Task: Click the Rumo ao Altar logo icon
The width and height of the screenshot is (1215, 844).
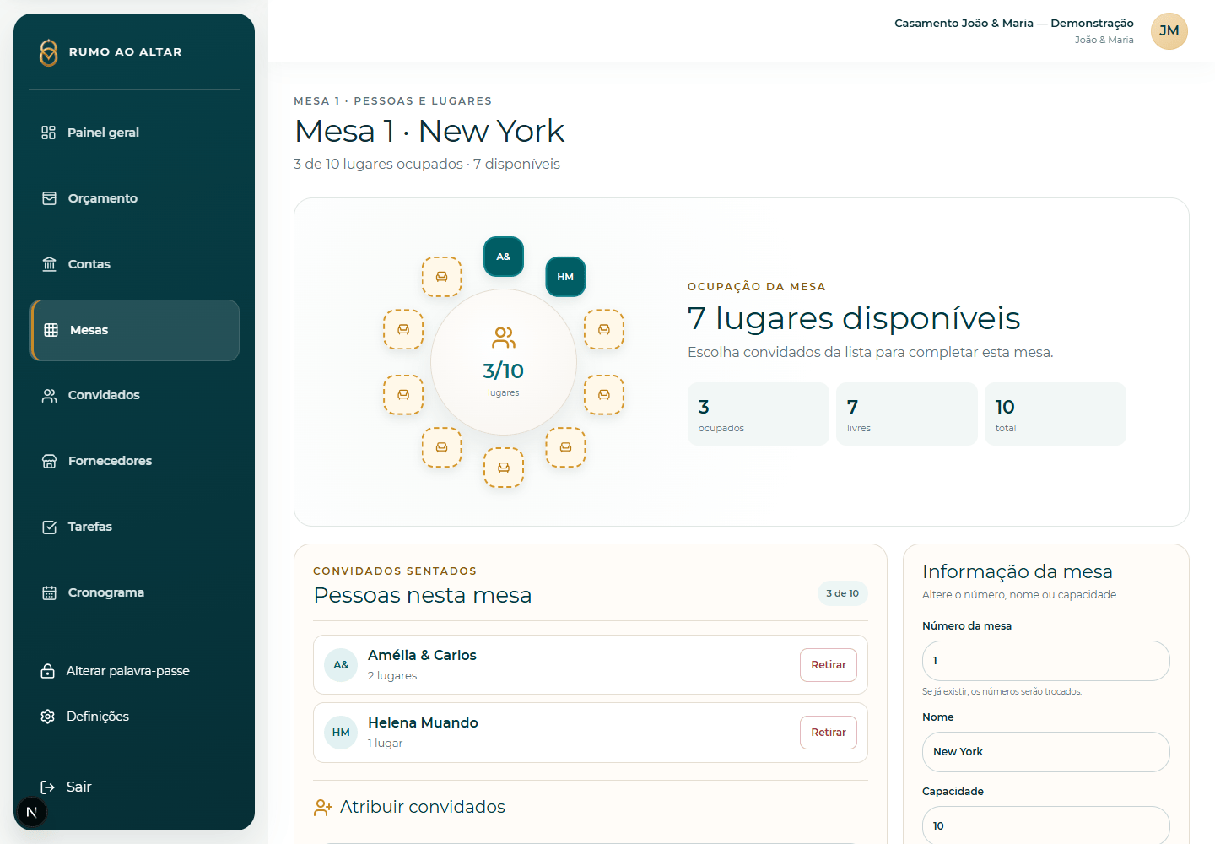Action: 49,52
